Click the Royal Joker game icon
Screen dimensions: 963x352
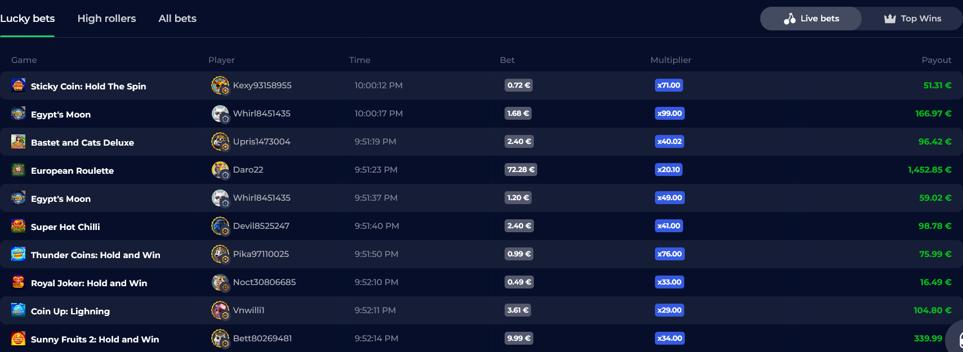[18, 282]
